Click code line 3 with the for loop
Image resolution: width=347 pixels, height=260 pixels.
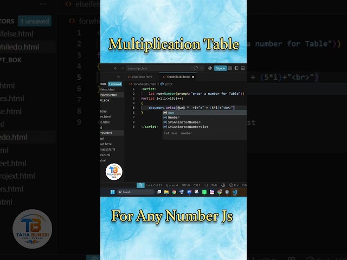click(162, 99)
